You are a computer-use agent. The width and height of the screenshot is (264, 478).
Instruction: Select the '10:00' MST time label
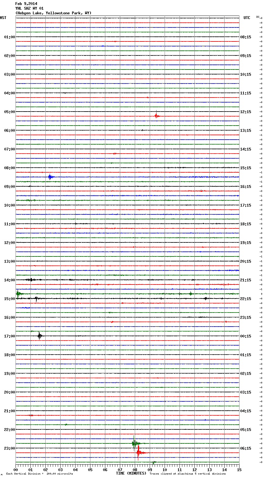pos(10,205)
